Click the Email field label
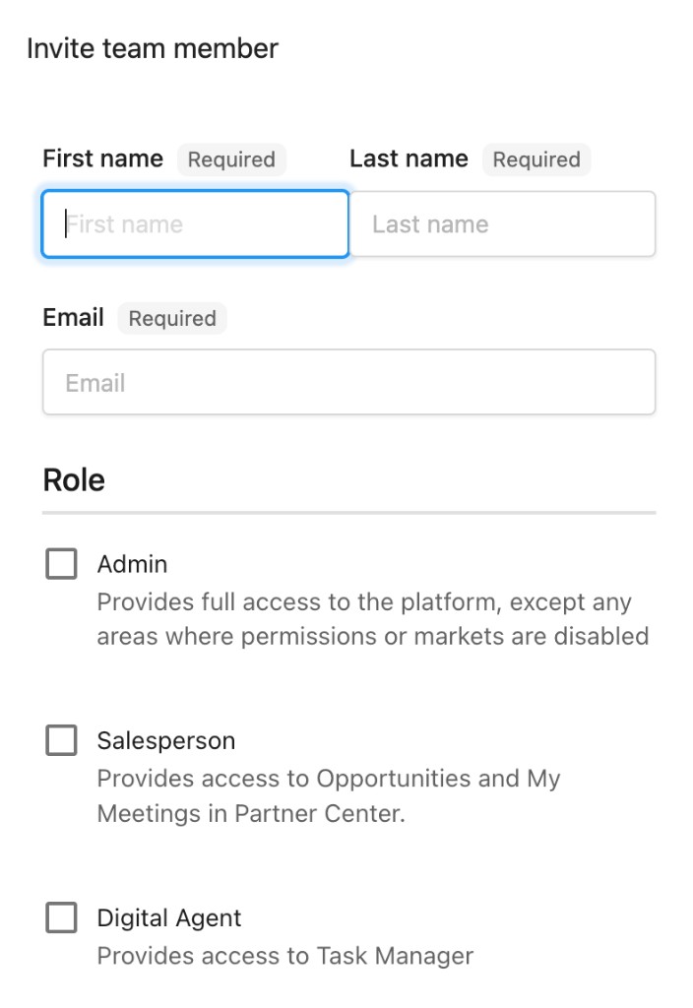Viewport: 693px width, 1008px height. coord(73,317)
